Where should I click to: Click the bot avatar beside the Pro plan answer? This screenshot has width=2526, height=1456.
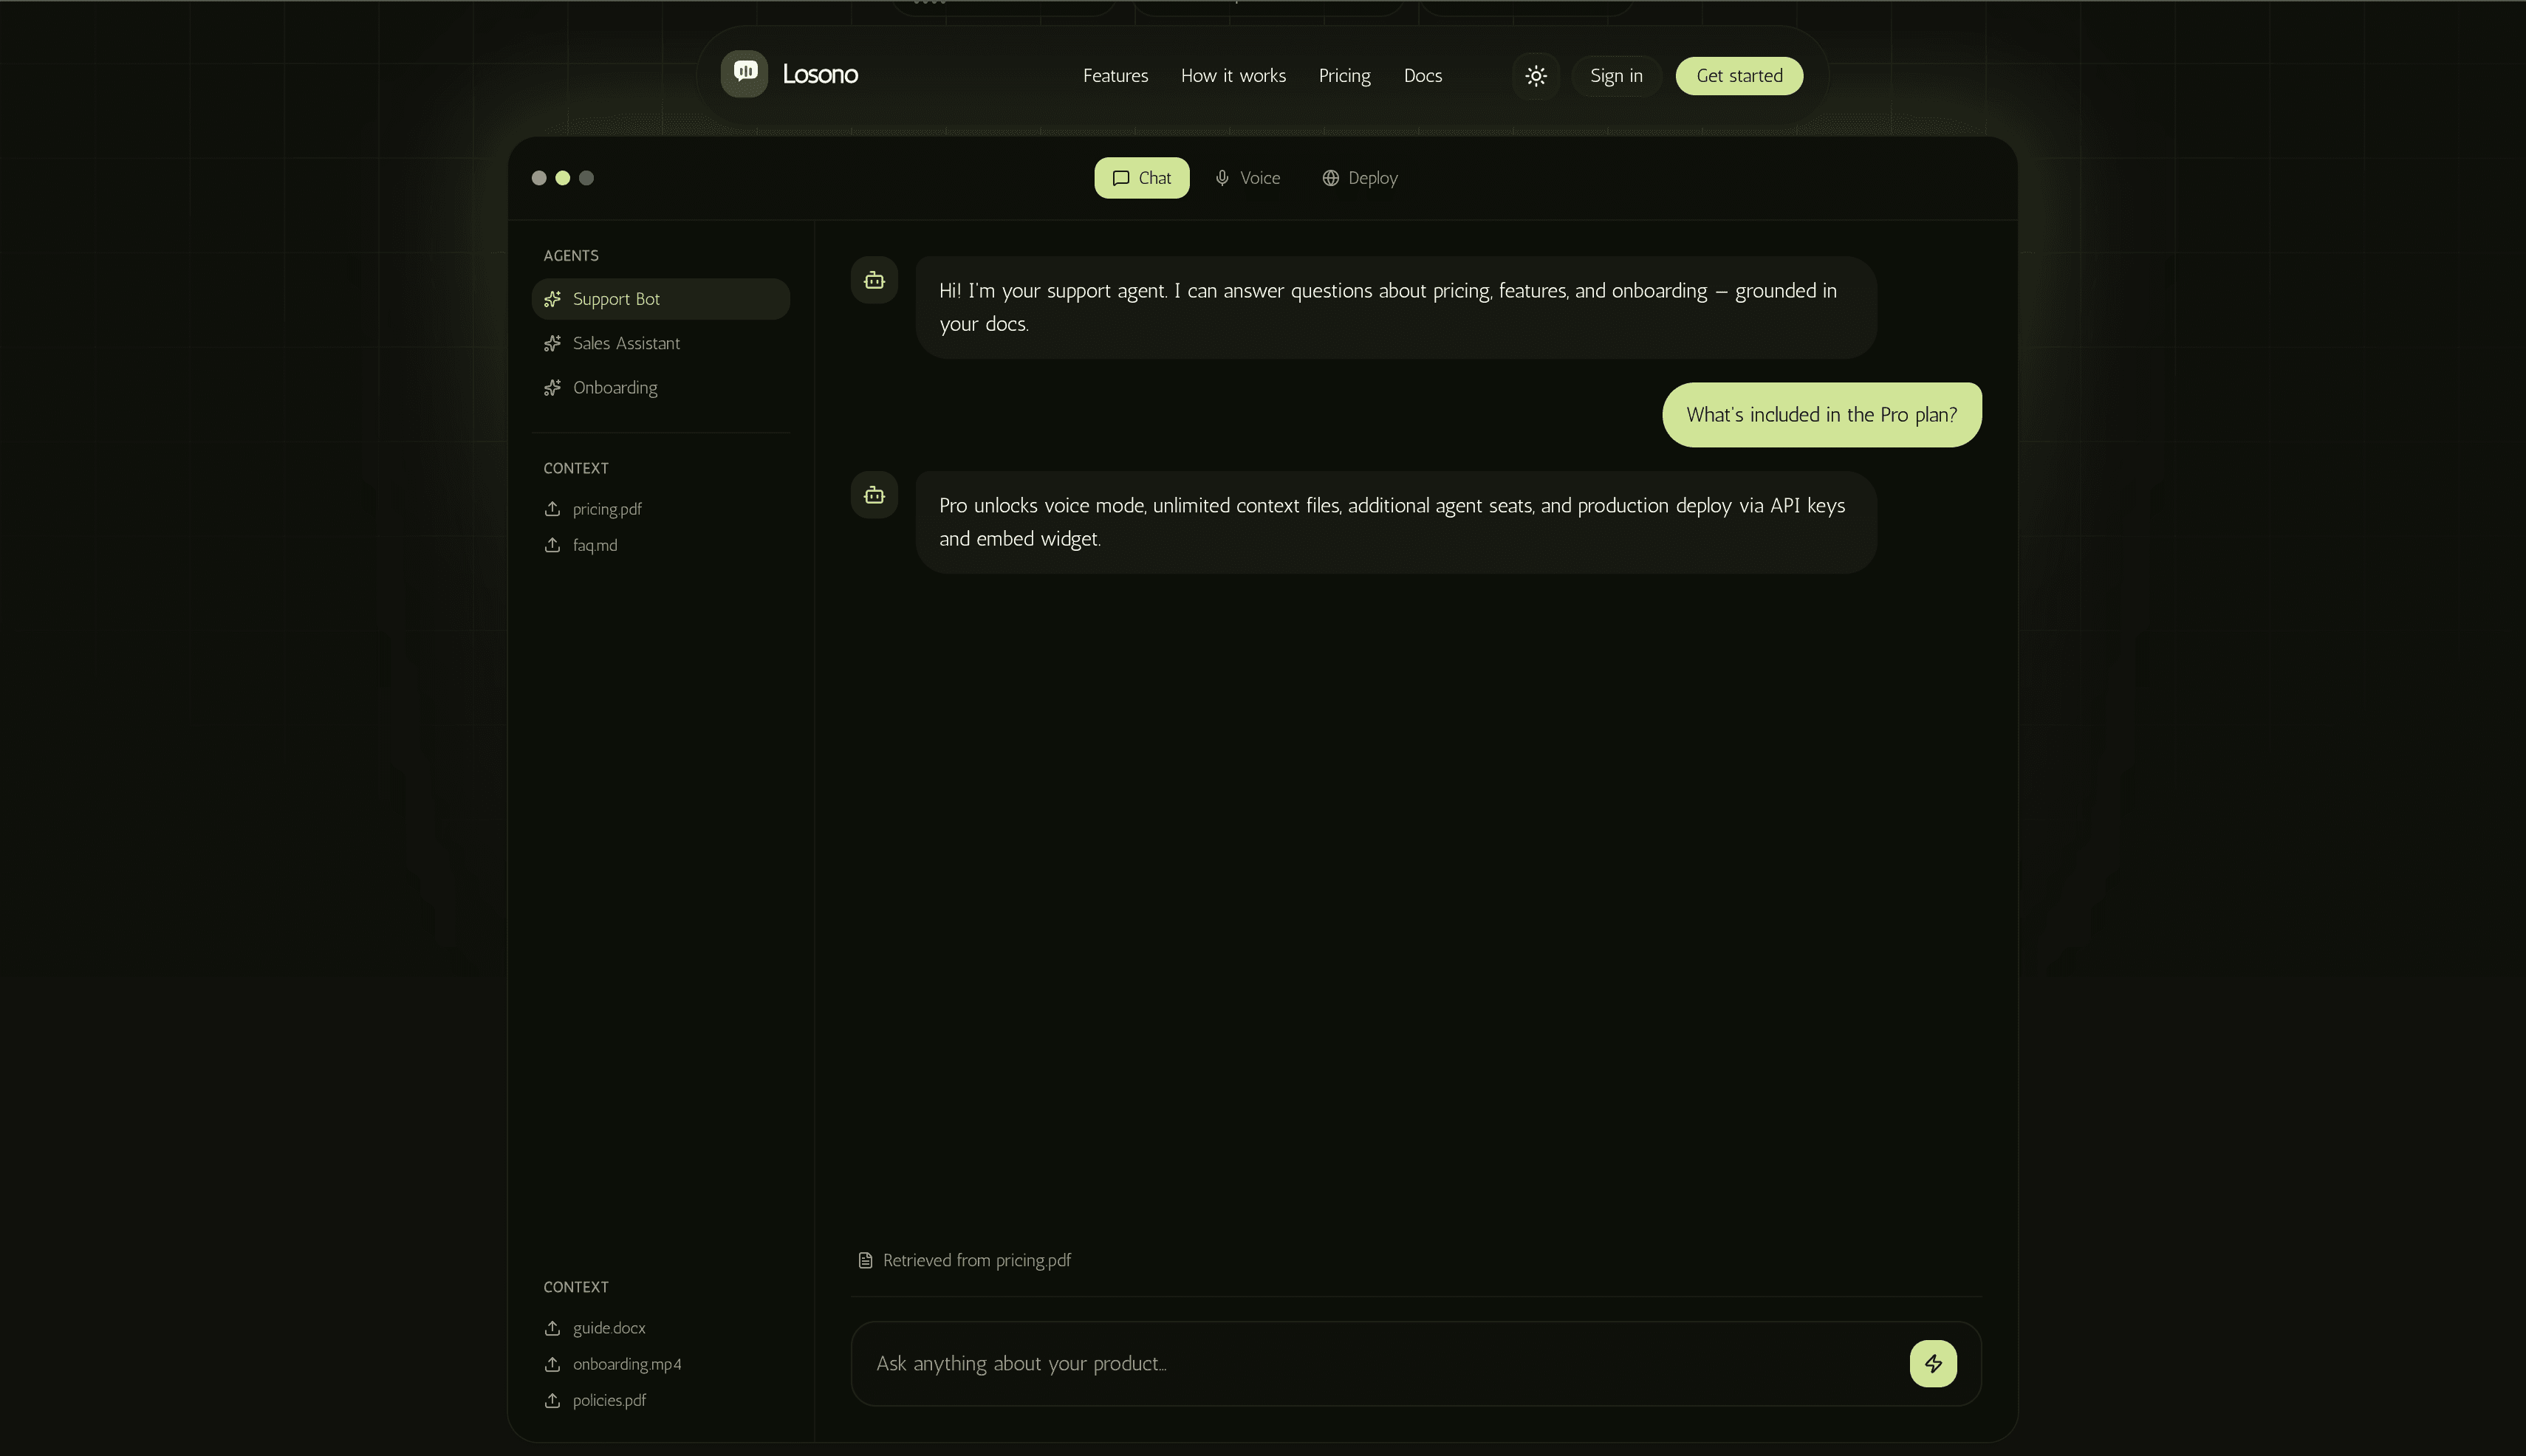pyautogui.click(x=874, y=495)
